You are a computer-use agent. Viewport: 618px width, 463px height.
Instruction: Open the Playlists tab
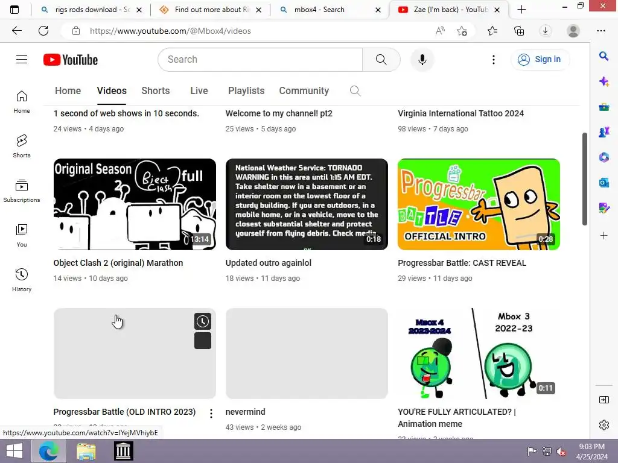coord(246,91)
